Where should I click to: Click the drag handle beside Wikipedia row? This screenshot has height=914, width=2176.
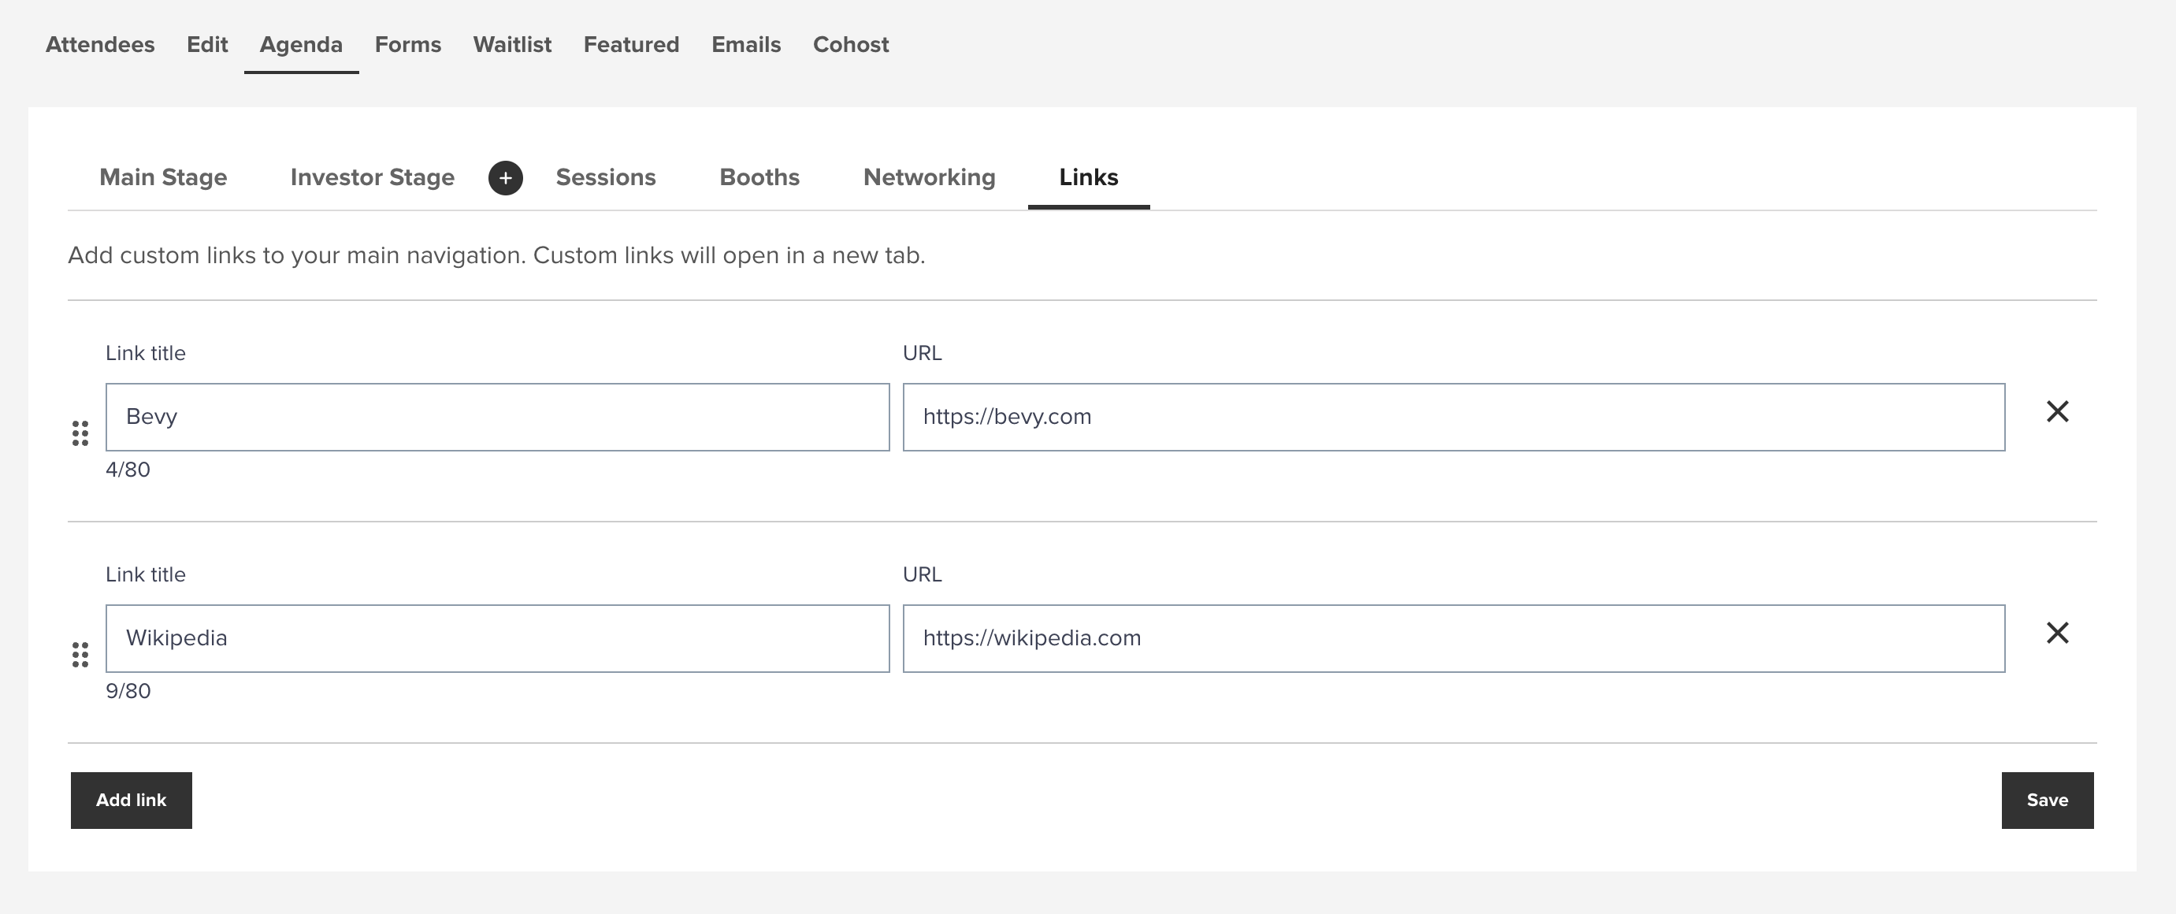(80, 655)
